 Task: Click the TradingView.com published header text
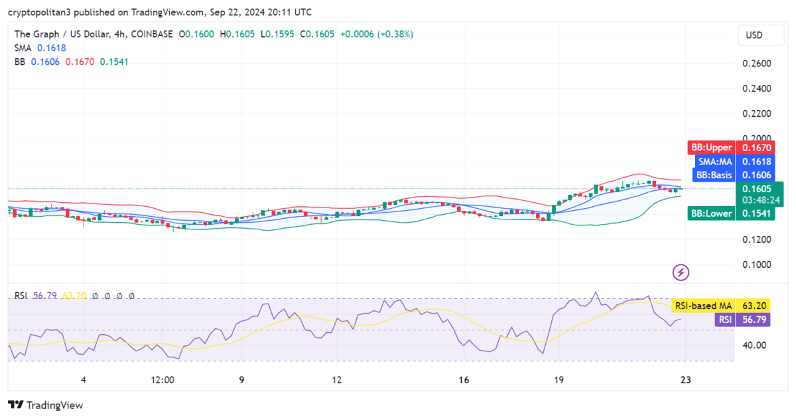point(159,12)
